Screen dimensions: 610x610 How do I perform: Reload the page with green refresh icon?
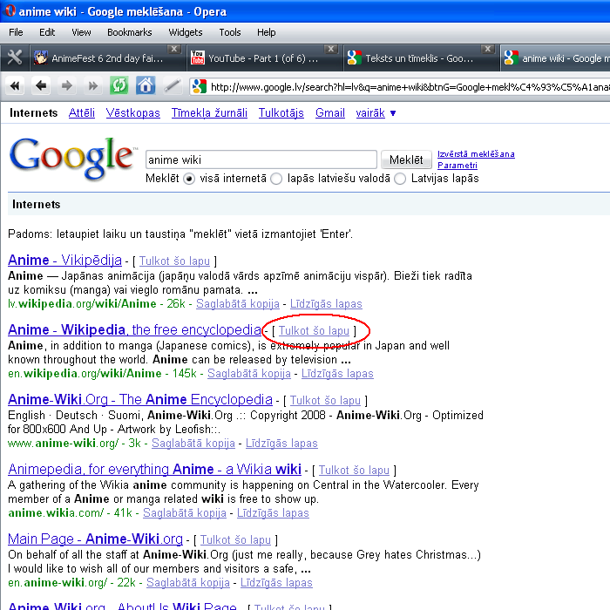click(x=119, y=85)
